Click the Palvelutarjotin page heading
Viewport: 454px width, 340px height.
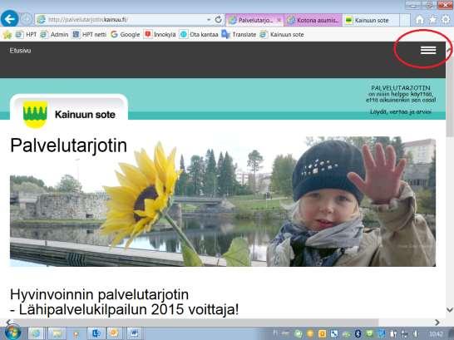[x=69, y=145]
